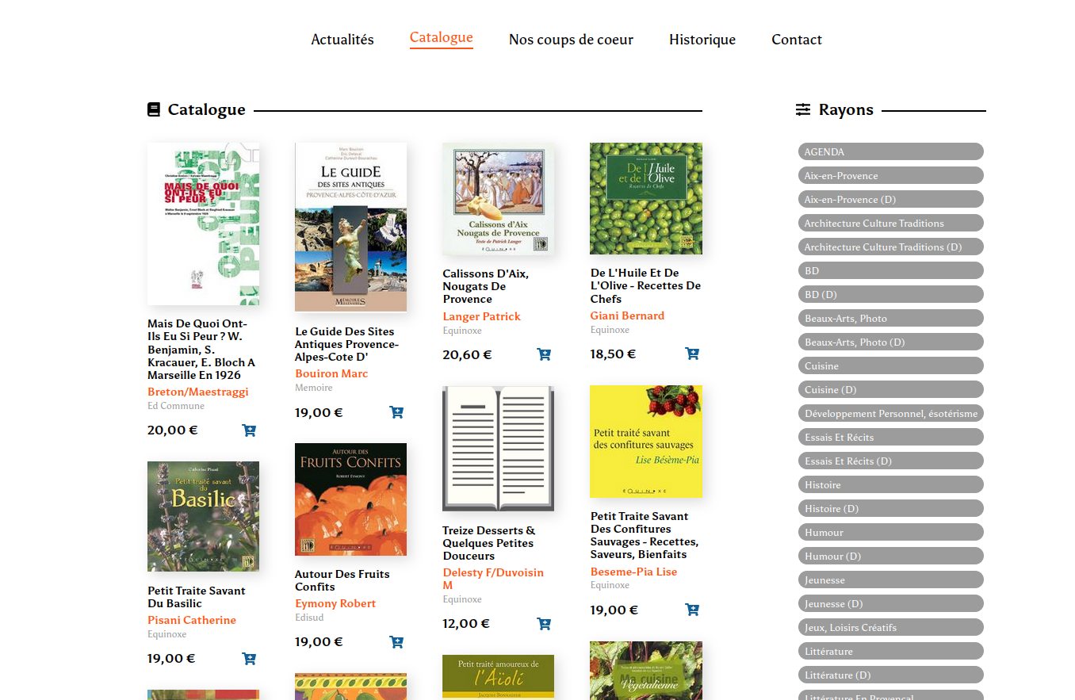Open the Fruits Confits book cover
This screenshot has height=700, width=1075.
[x=350, y=499]
